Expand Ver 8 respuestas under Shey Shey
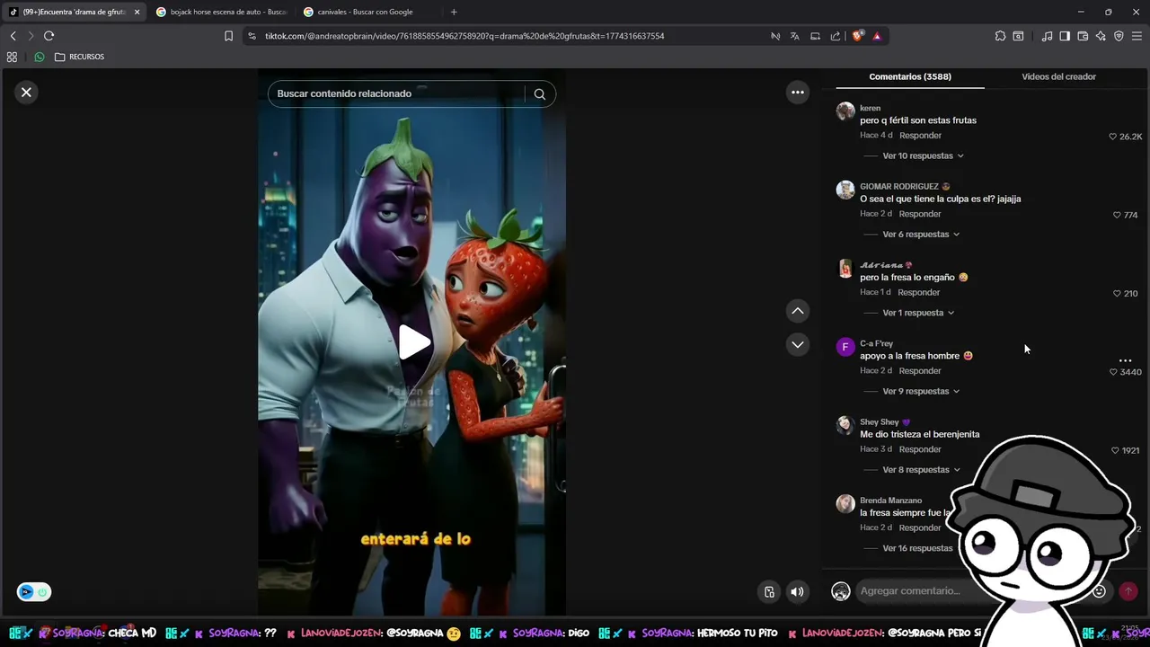 coord(921,470)
